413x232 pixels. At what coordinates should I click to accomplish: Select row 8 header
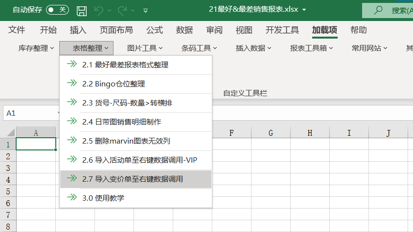click(8, 227)
